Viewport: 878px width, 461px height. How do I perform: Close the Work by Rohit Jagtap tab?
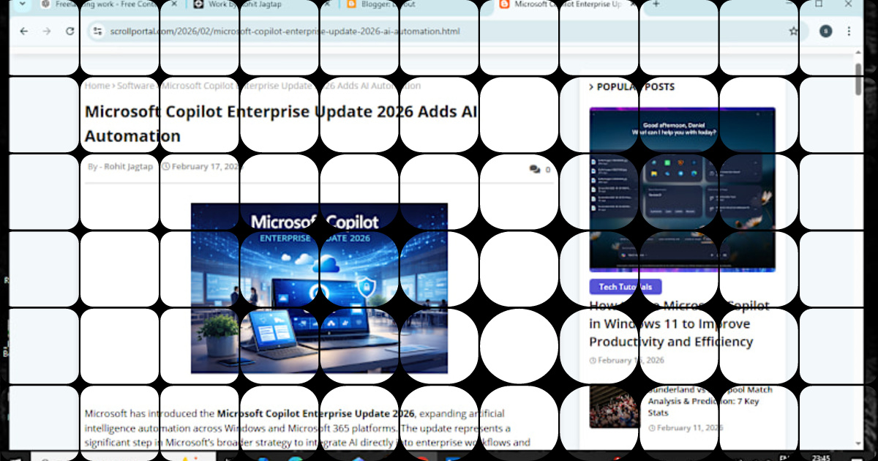click(x=326, y=4)
